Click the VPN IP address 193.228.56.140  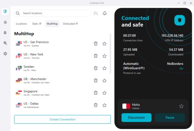(172, 36)
